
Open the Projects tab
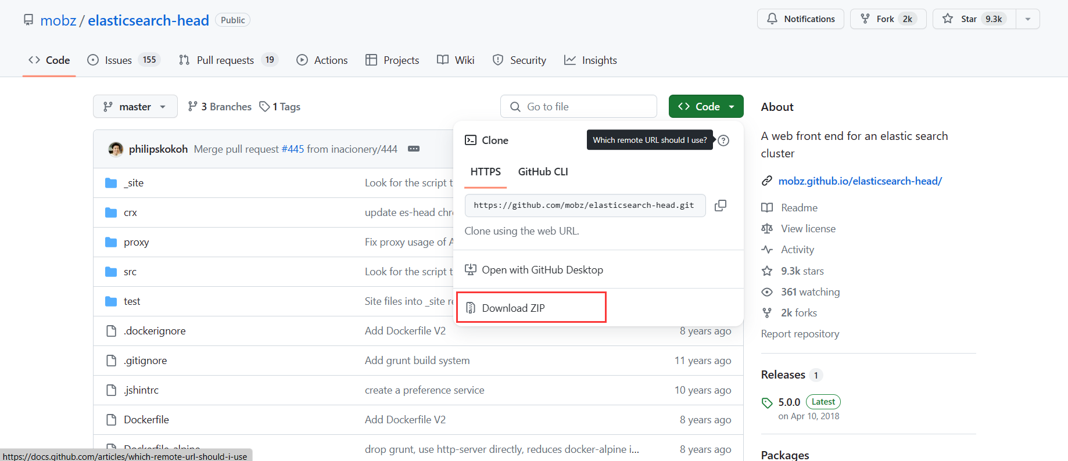click(392, 60)
